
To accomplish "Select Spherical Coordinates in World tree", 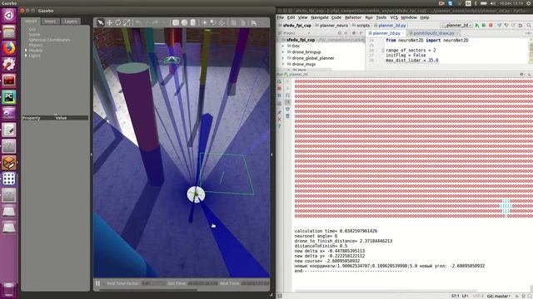I will [49, 40].
